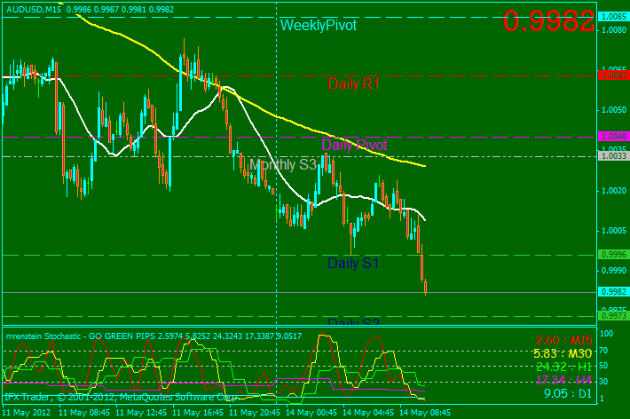Click the red 1.0065 price axis tag
The width and height of the screenshot is (630, 419).
(x=613, y=76)
